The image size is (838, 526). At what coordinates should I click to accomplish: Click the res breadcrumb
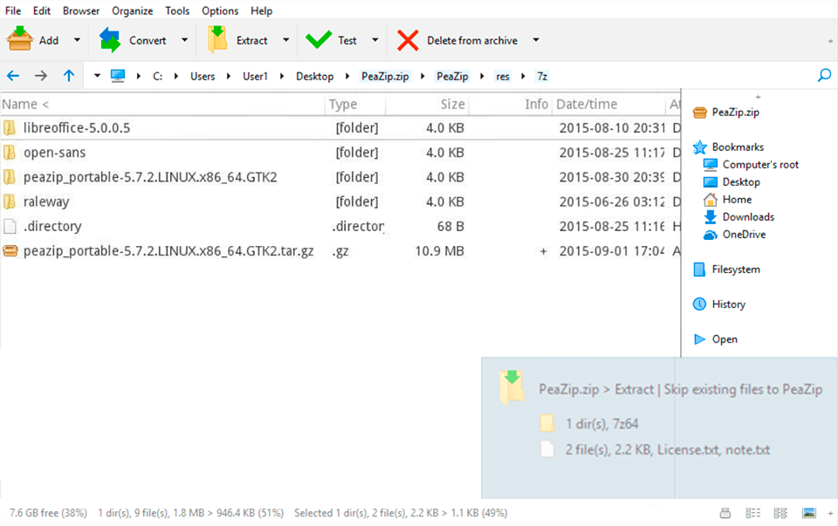tap(503, 77)
